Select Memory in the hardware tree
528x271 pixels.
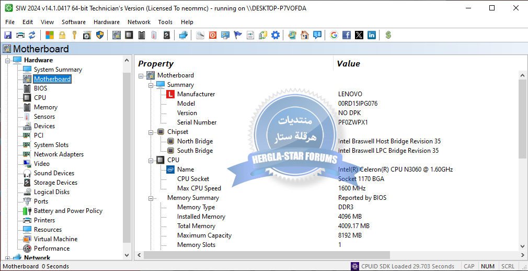tap(45, 107)
